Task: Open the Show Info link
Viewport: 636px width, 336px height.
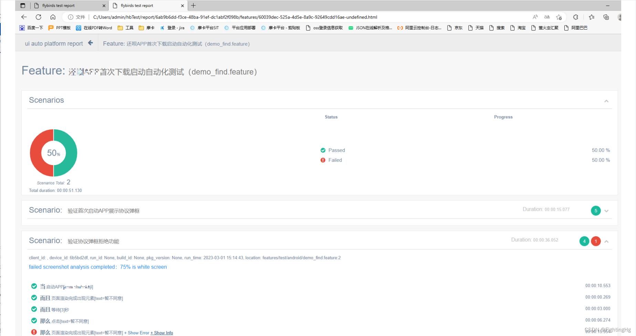Action: click(x=162, y=333)
